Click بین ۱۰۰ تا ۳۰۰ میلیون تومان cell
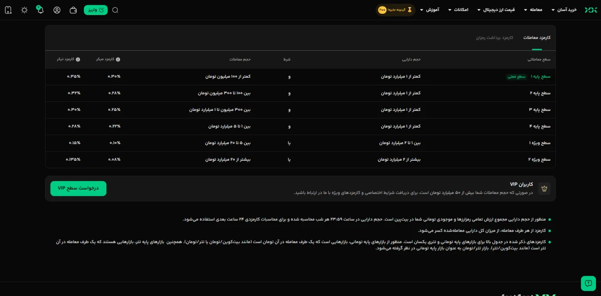 click(224, 93)
